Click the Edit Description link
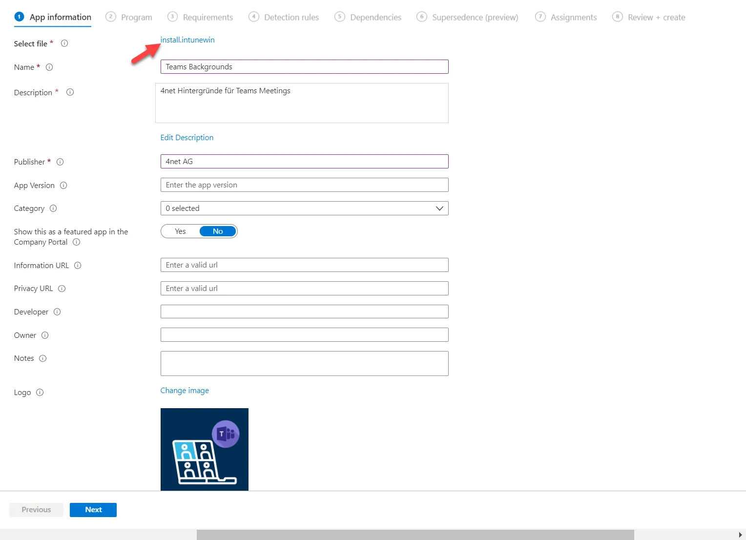This screenshot has width=746, height=540. 187,138
